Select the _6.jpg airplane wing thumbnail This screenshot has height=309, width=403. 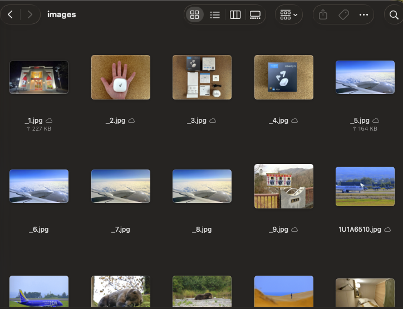tap(39, 186)
